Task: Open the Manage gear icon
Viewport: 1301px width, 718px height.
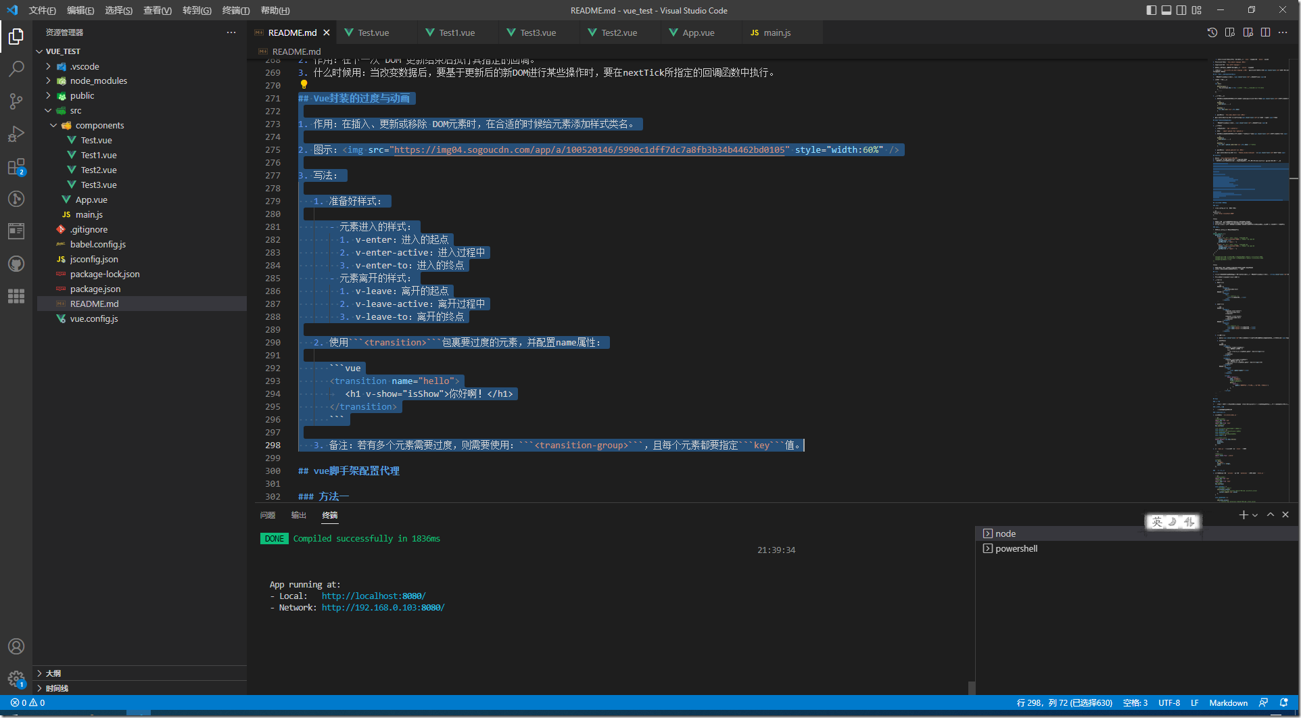Action: pos(16,679)
